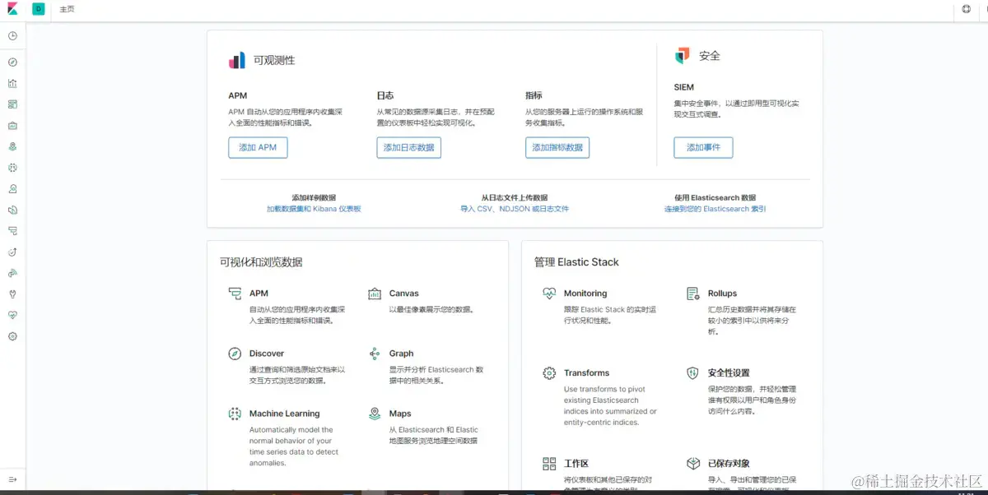Open Stack Monitoring heartbeat icon in sidebar
Image resolution: width=988 pixels, height=495 pixels.
tap(12, 315)
